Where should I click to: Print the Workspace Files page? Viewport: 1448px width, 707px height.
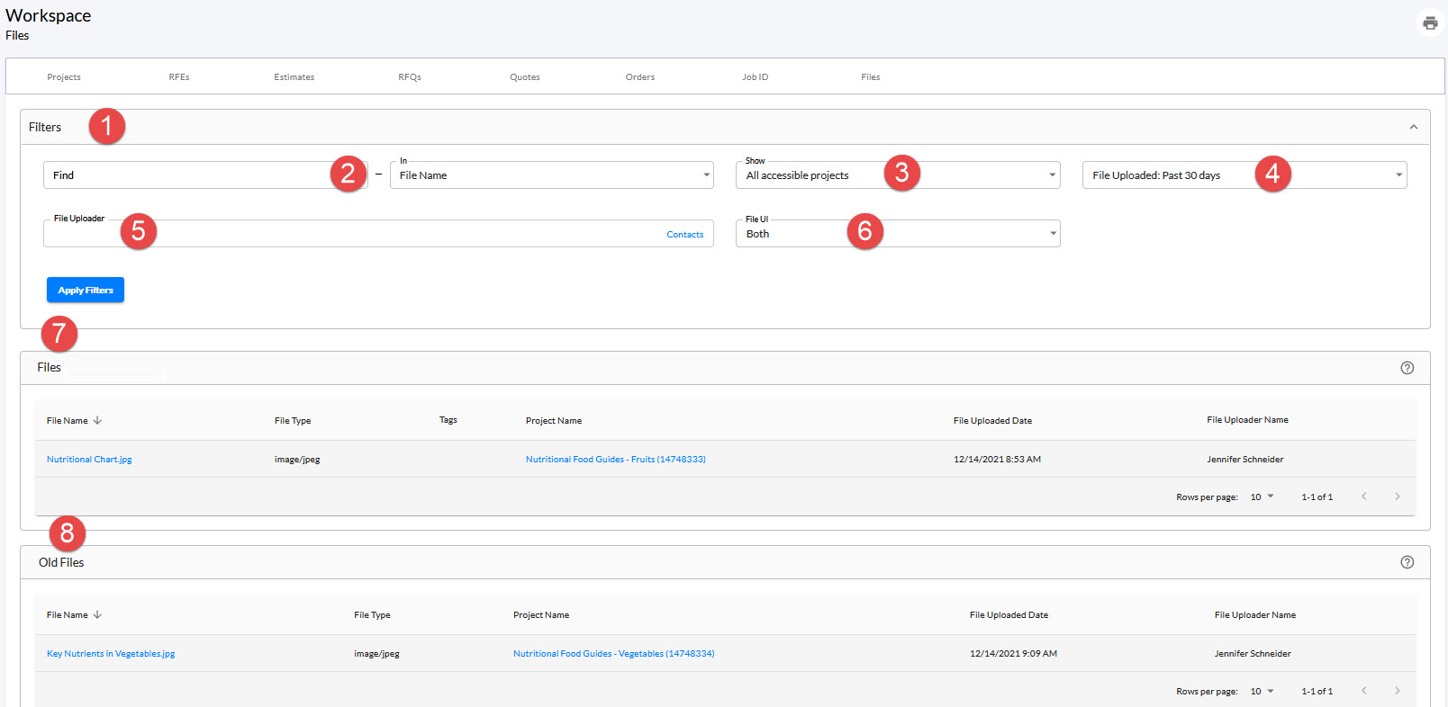click(x=1430, y=23)
